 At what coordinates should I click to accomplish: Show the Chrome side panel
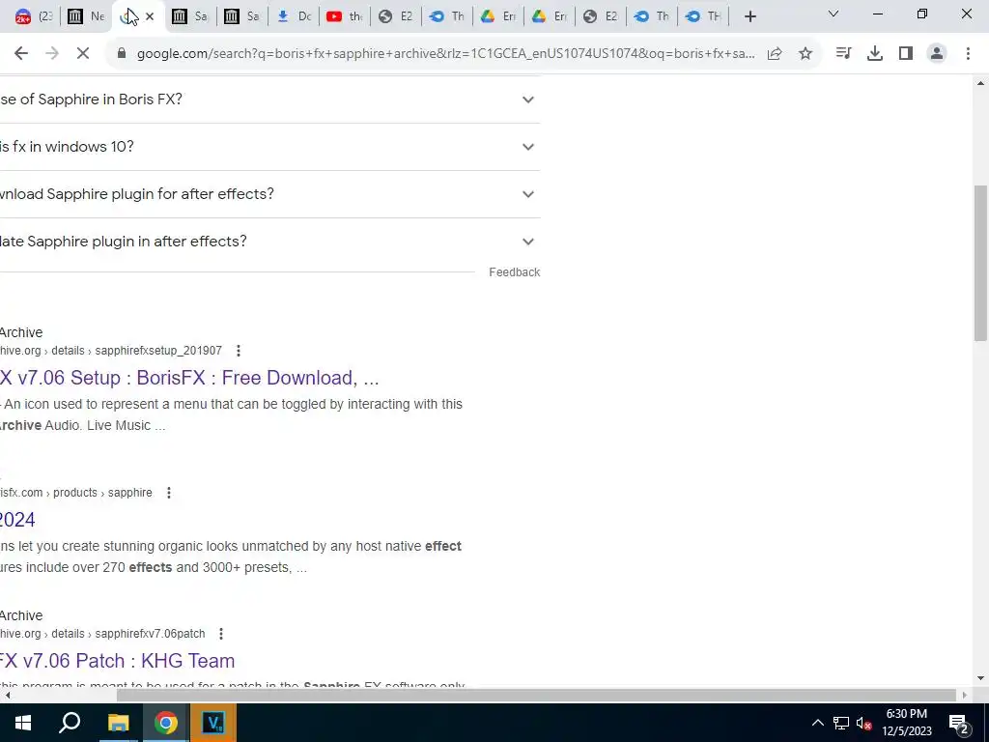[906, 54]
